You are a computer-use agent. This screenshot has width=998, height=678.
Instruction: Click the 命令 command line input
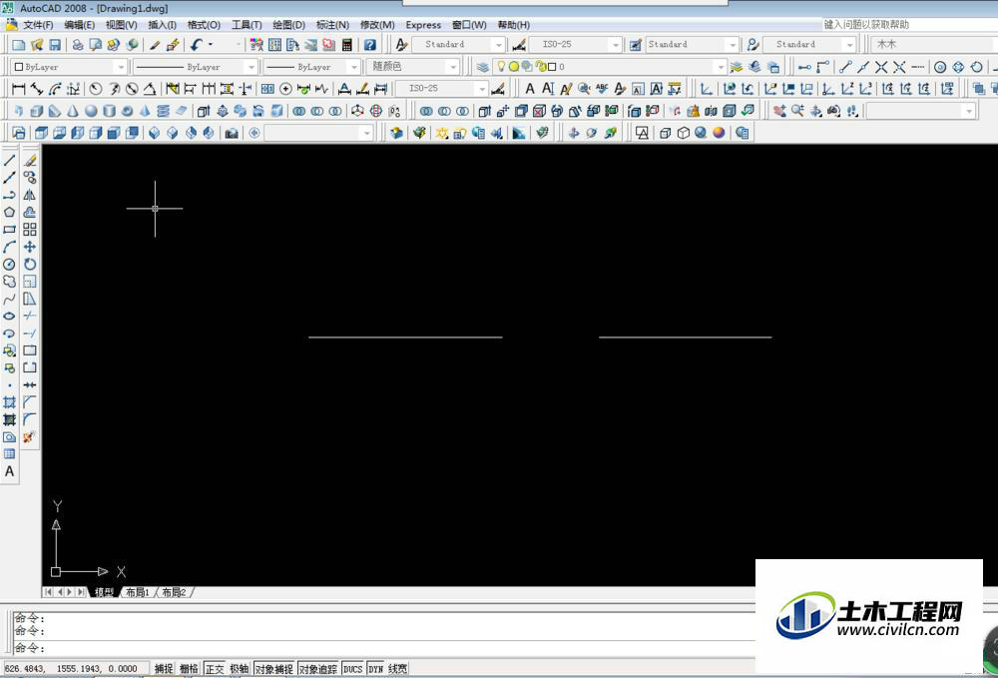click(x=384, y=648)
